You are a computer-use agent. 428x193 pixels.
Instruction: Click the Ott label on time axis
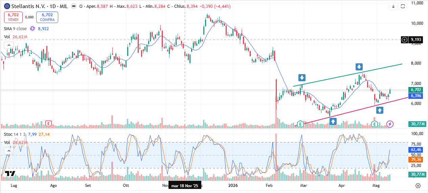[x=126, y=186]
